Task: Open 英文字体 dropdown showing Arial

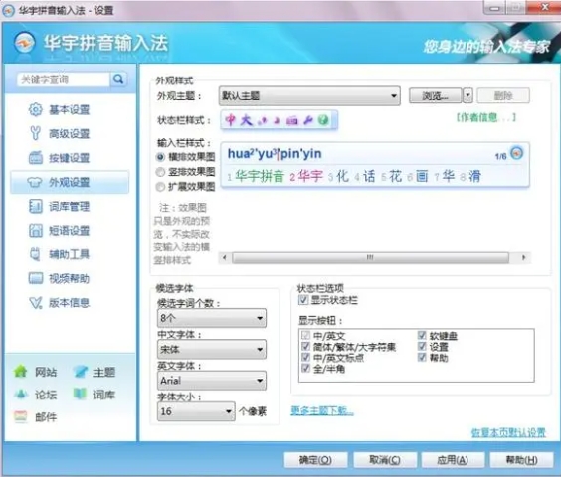Action: point(212,381)
